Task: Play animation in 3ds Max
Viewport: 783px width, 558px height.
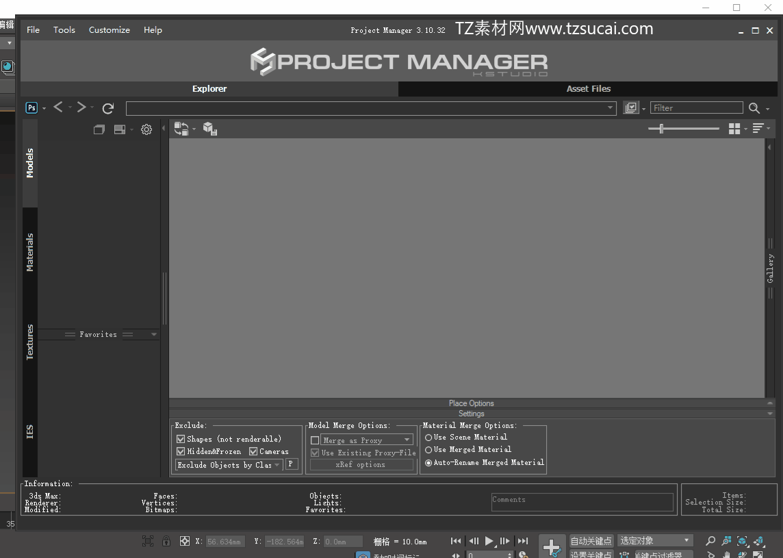Action: coord(489,540)
